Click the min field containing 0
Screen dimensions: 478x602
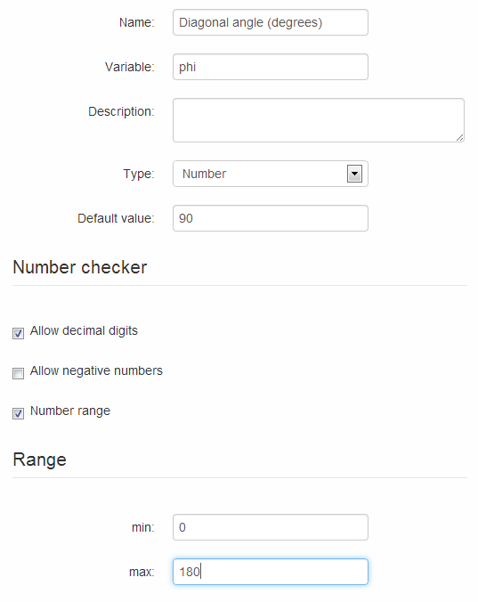click(271, 527)
